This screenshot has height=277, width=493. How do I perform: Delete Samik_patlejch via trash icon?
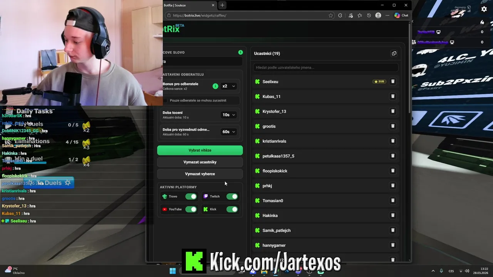click(393, 230)
